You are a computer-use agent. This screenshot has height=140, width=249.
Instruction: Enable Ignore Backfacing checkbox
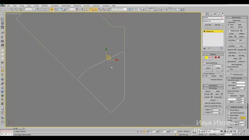[x=205, y=63]
